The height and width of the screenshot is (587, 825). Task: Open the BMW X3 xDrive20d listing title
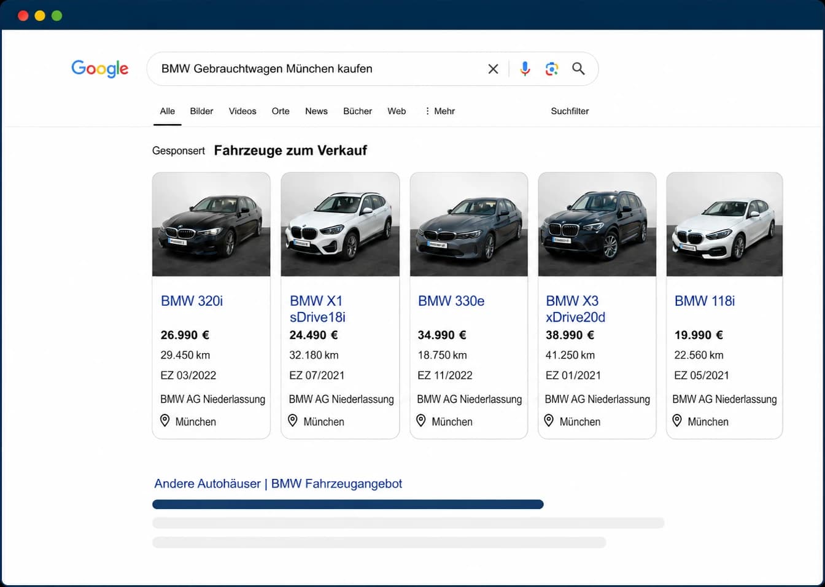pos(575,309)
